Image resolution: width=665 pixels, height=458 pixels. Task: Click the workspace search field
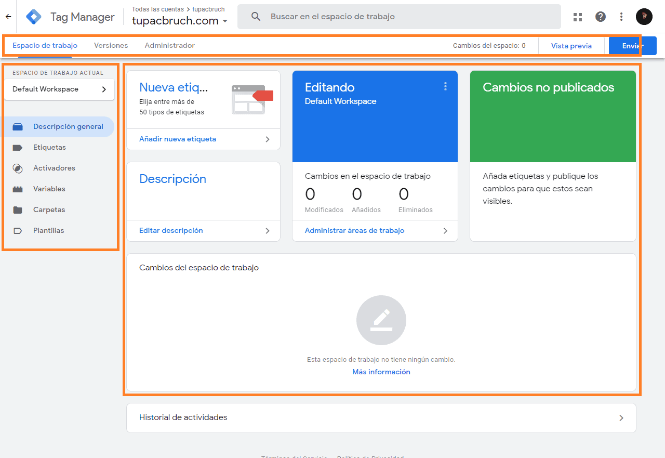[364, 16]
